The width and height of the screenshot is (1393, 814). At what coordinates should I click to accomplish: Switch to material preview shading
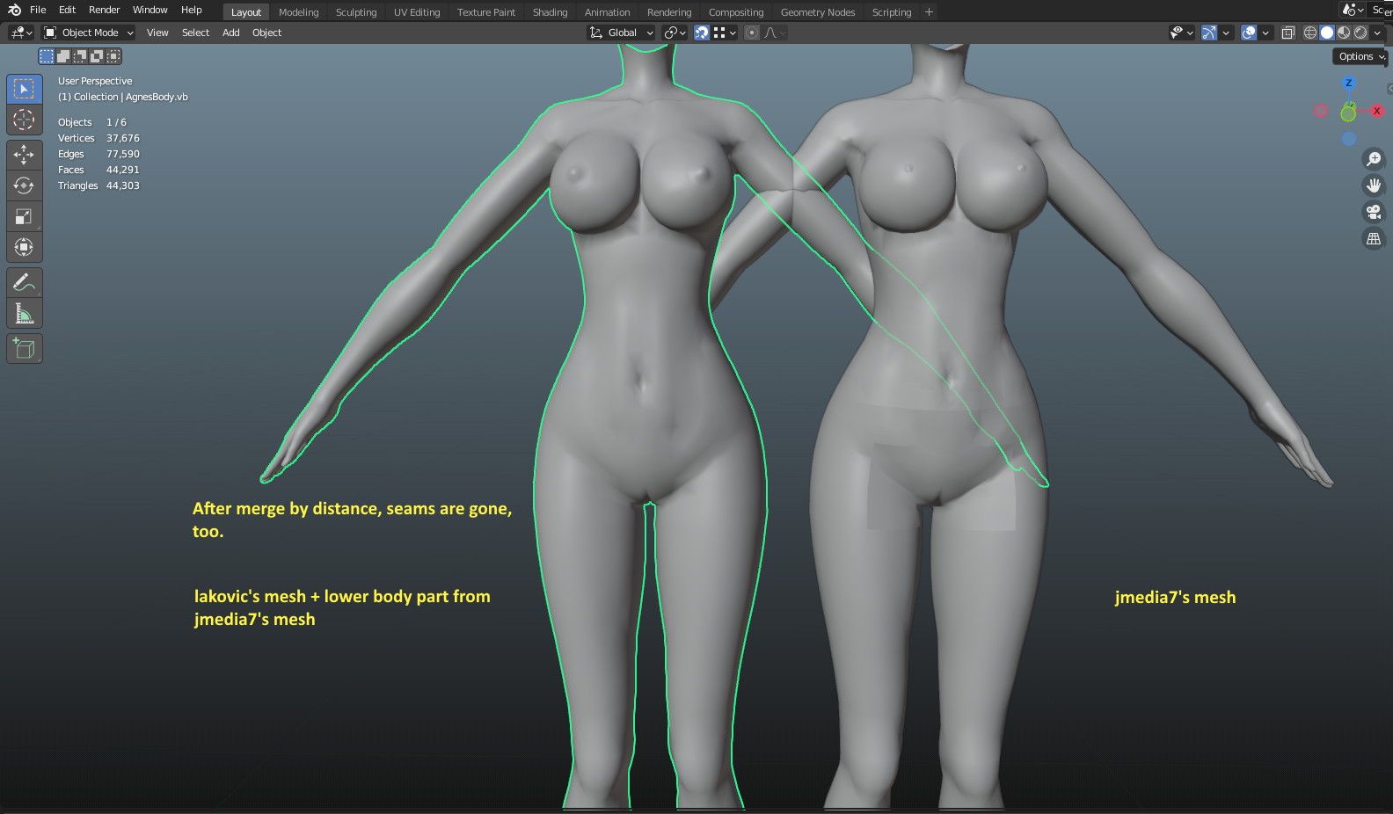[1344, 33]
